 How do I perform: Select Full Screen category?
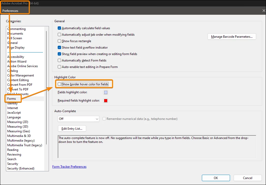click(x=14, y=38)
